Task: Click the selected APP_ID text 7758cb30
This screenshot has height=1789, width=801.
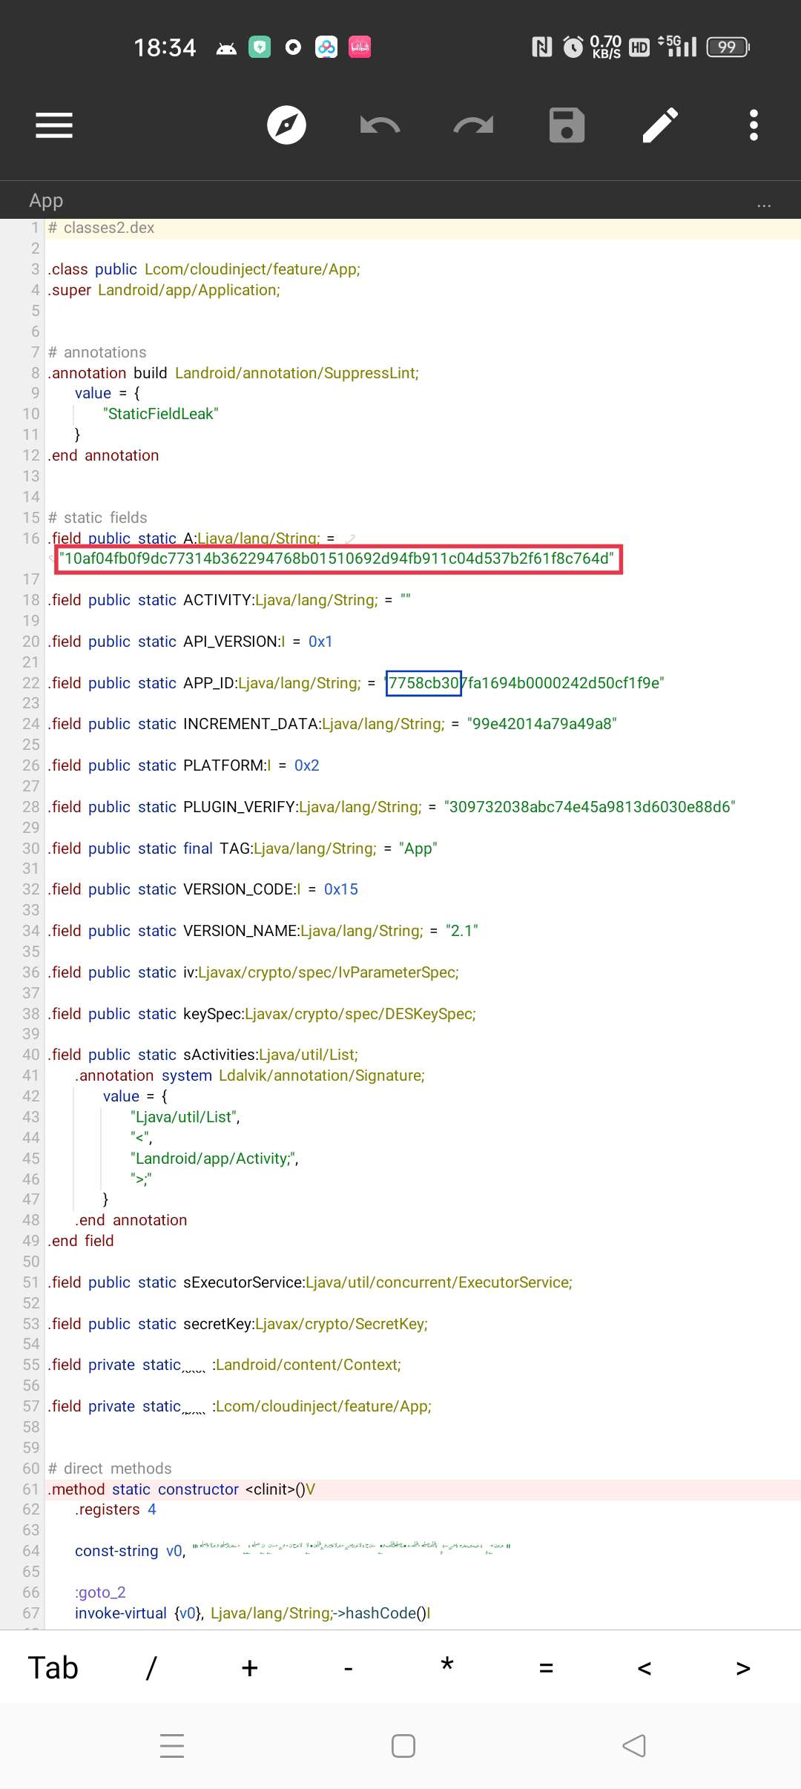Action: pos(423,683)
